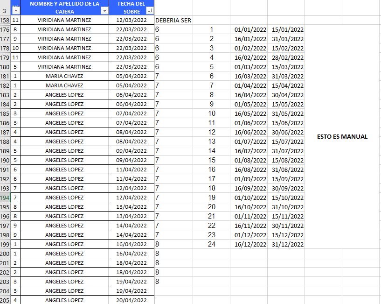381x304 pixels.
Task: Select the VIRIDIANA MARTINEZ cell in row 180
Action: point(65,67)
